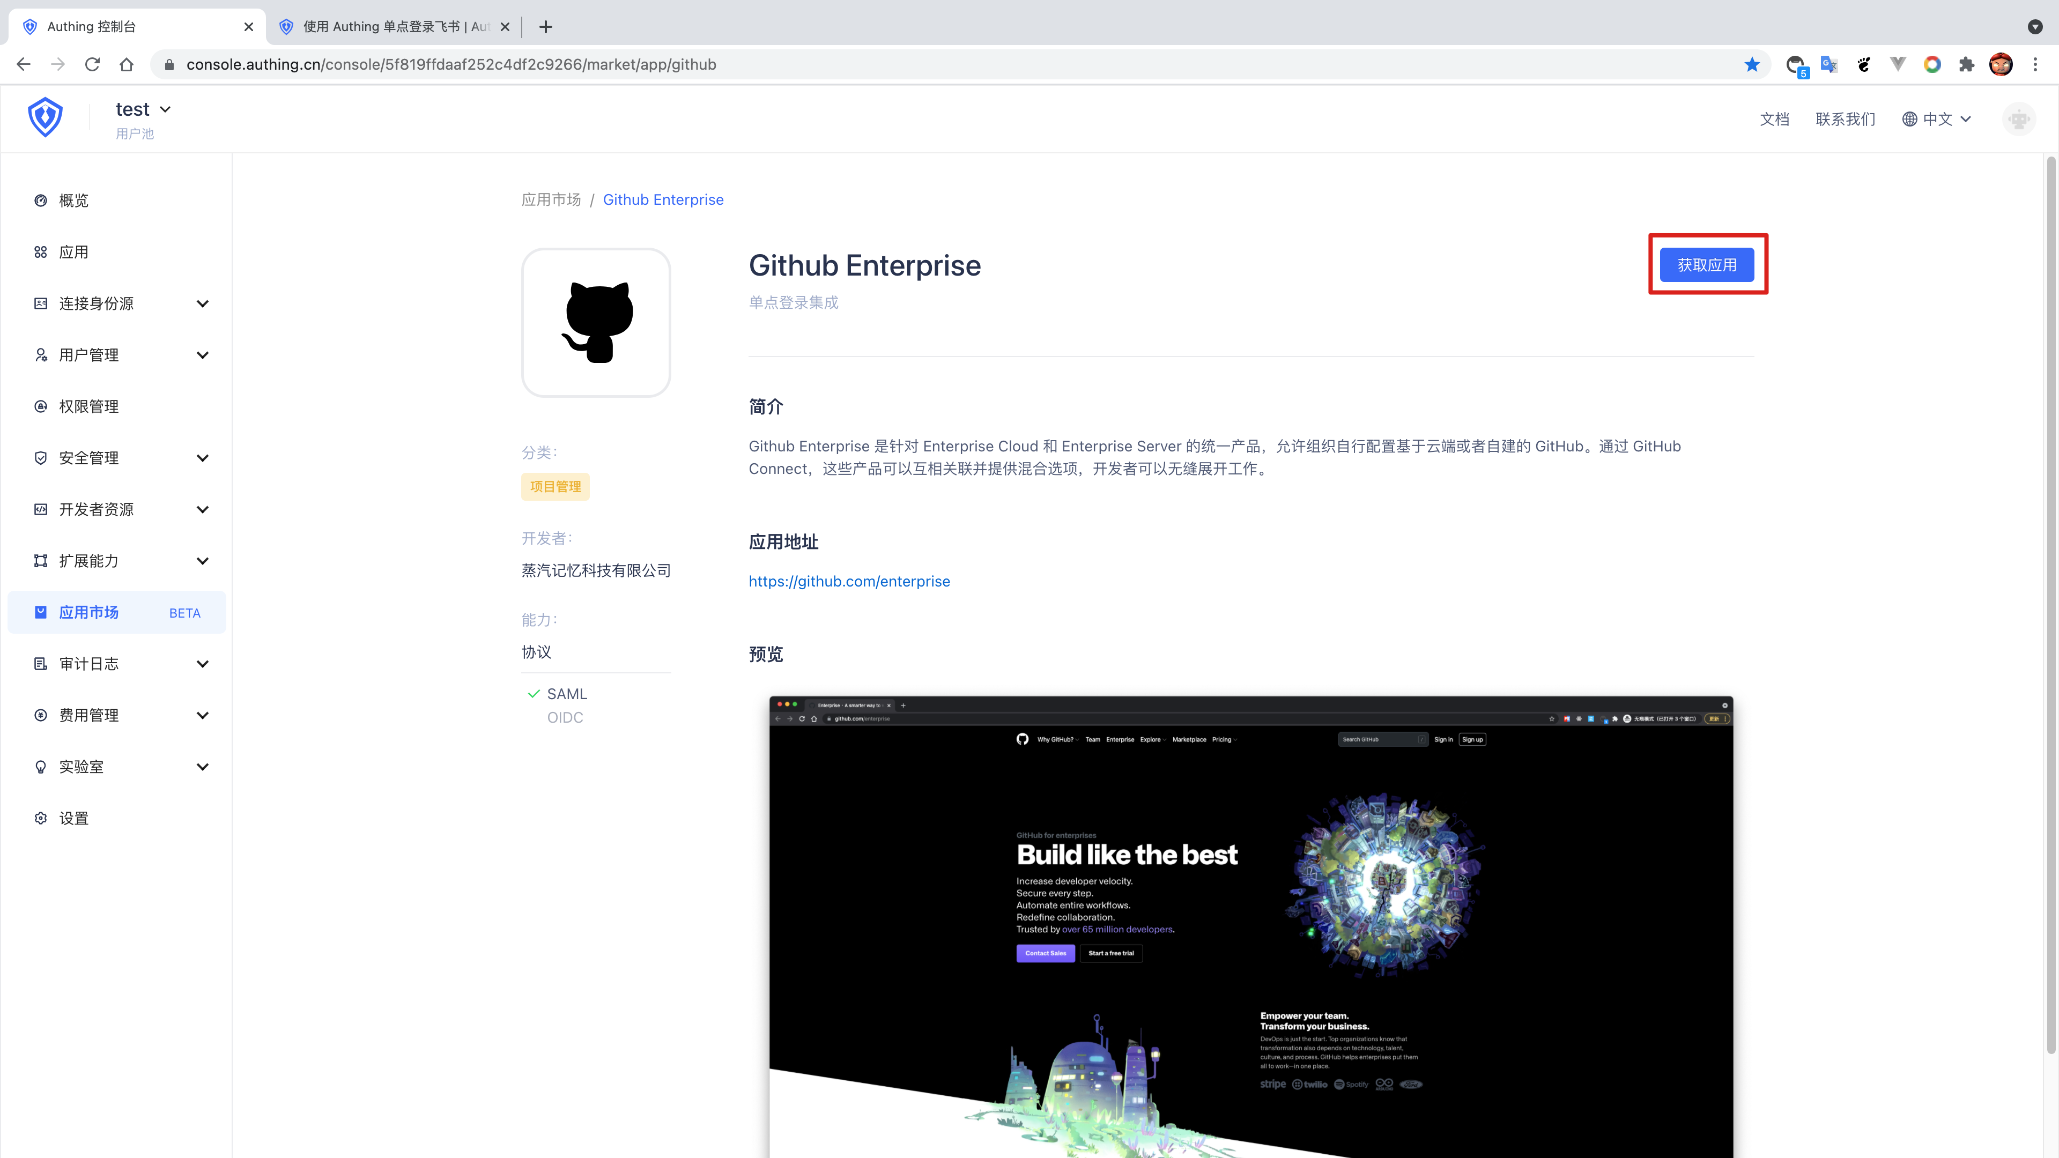The image size is (2059, 1158).
Task: Close the 使用 Authing 单点登录飞书 tab
Action: coord(505,27)
